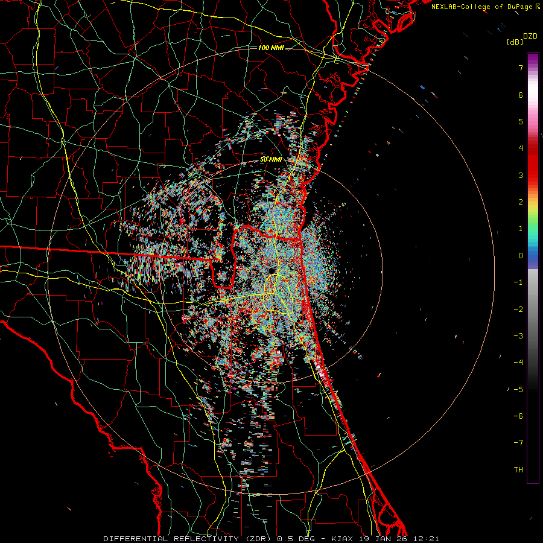The height and width of the screenshot is (543, 543).
Task: Click the -2 dB scale value
Action: pyautogui.click(x=518, y=310)
